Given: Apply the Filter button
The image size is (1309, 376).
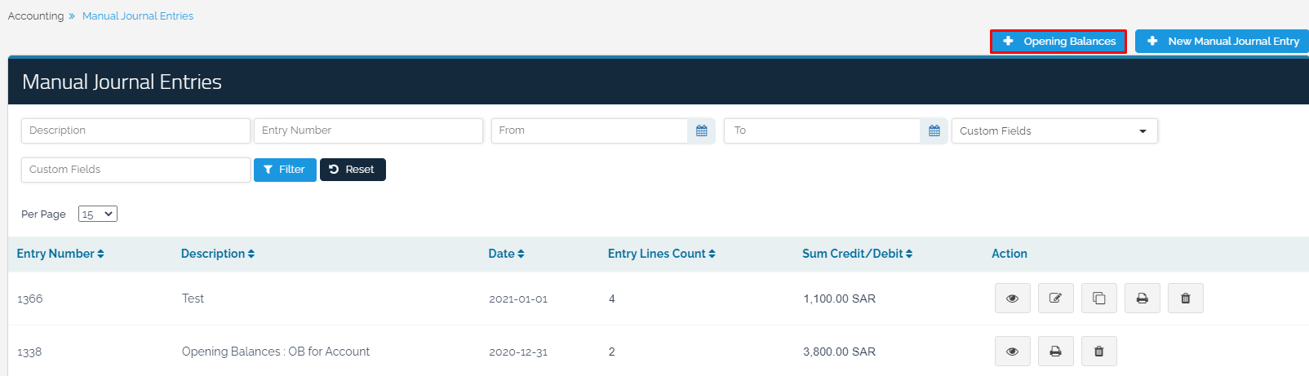Looking at the screenshot, I should click(285, 170).
